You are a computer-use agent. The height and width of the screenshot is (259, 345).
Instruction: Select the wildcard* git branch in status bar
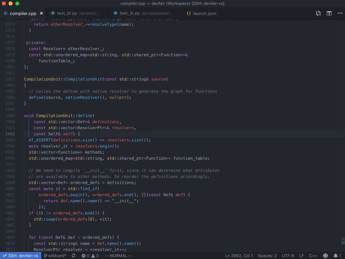click(55, 256)
